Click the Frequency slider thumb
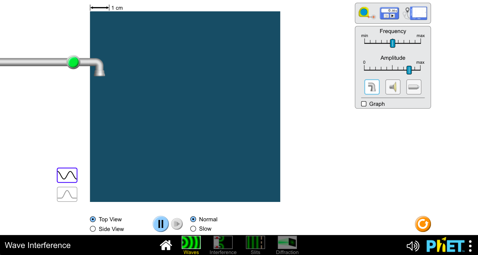 click(393, 43)
